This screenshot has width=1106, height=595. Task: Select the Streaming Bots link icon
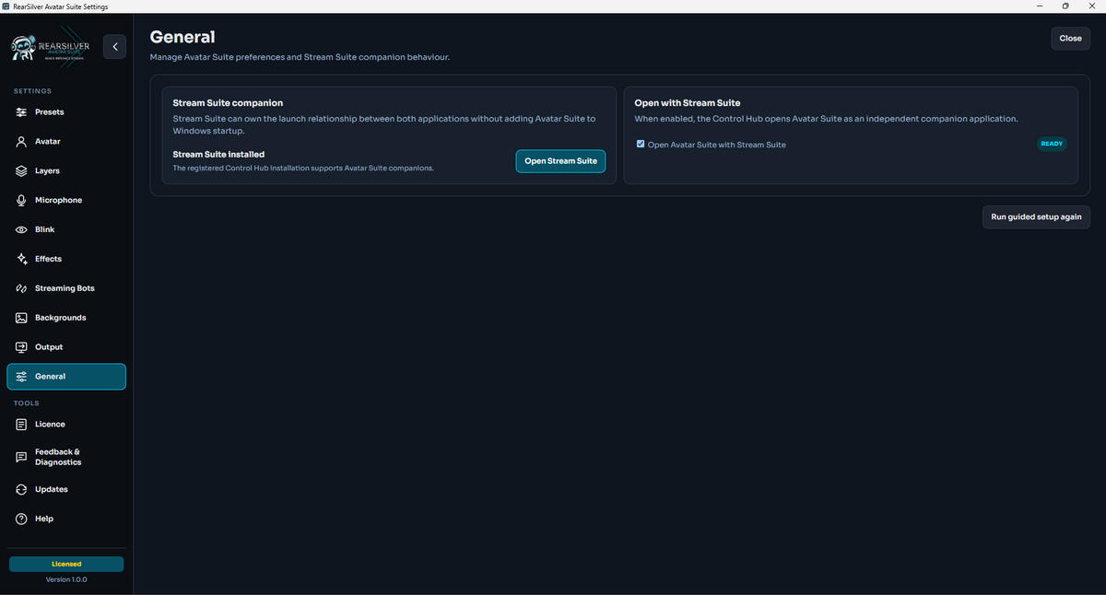[22, 288]
